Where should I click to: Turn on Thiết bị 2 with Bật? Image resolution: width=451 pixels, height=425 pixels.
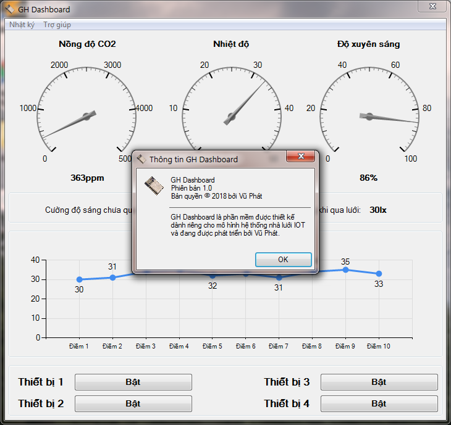coord(133,403)
